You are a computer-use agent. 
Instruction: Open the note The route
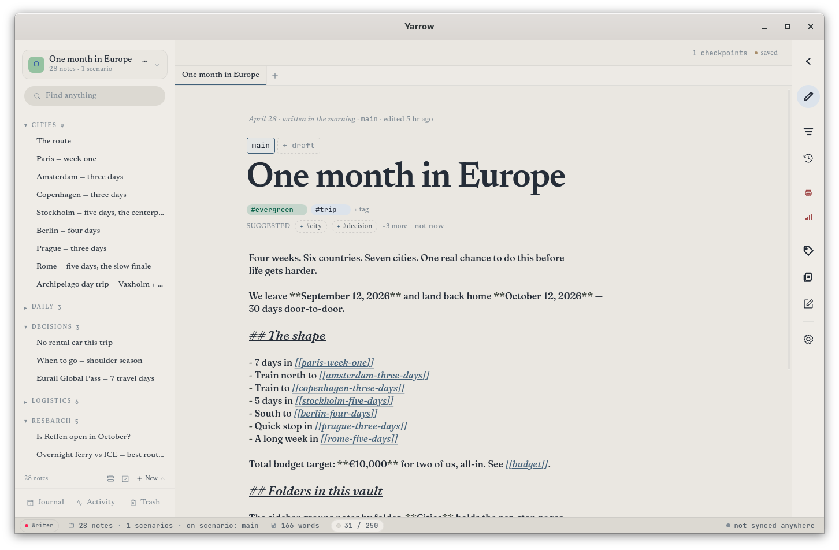pyautogui.click(x=54, y=141)
